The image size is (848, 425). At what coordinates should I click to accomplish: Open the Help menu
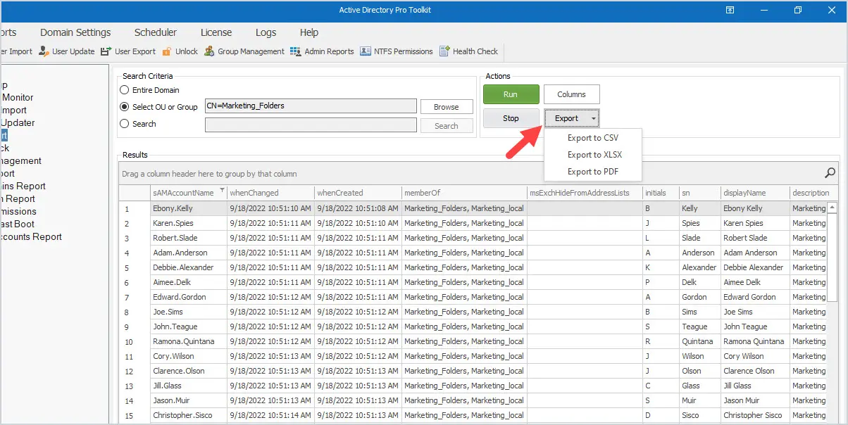click(309, 32)
